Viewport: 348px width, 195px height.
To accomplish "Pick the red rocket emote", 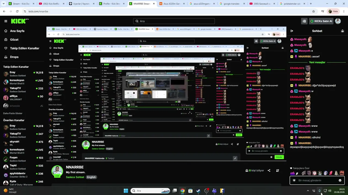I will pyautogui.click(x=331, y=173).
